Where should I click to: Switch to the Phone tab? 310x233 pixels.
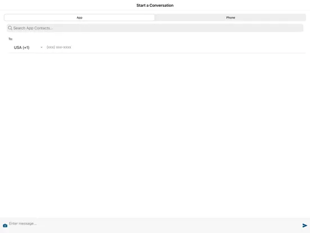tap(230, 17)
